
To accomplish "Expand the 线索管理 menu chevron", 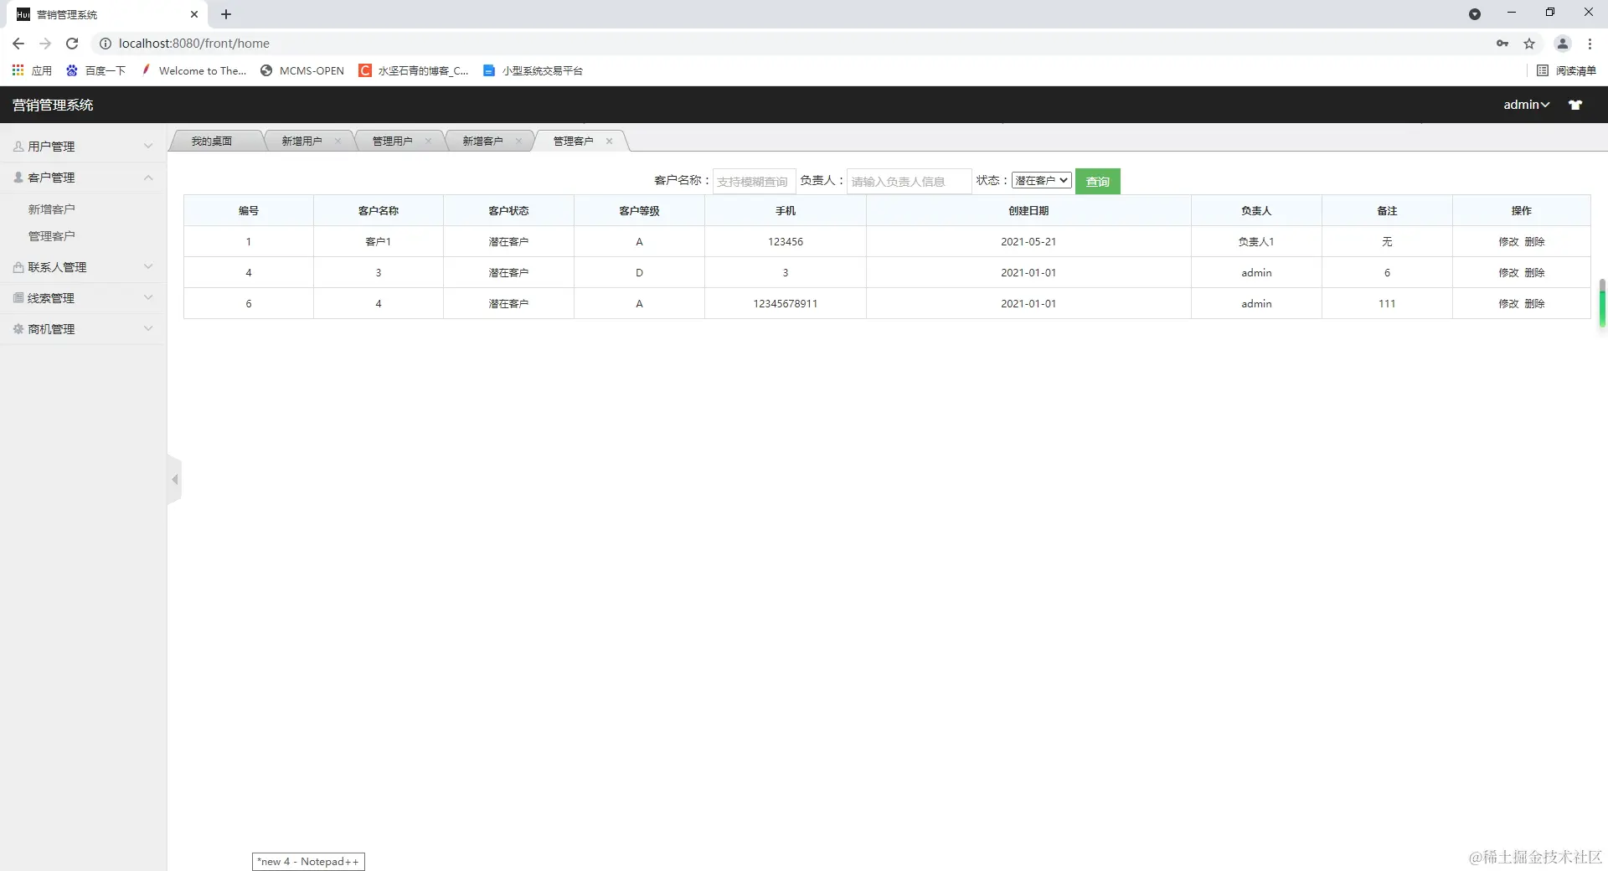I will [148, 297].
